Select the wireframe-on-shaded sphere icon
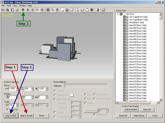165x123 pixels. [x=72, y=10]
